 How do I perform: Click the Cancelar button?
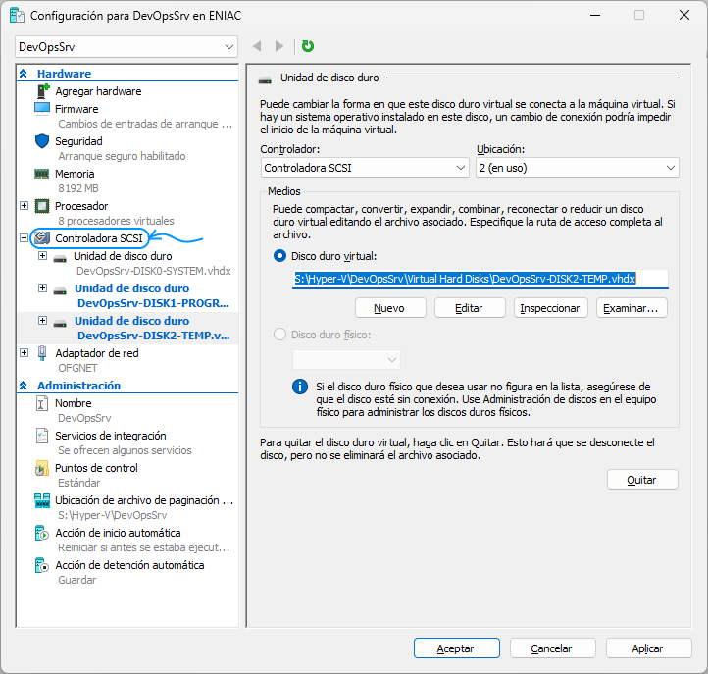click(x=552, y=648)
